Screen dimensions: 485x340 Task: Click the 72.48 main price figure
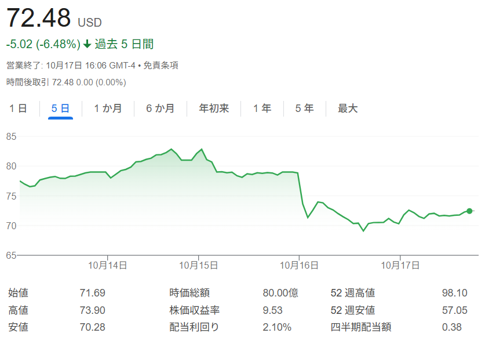click(x=38, y=18)
